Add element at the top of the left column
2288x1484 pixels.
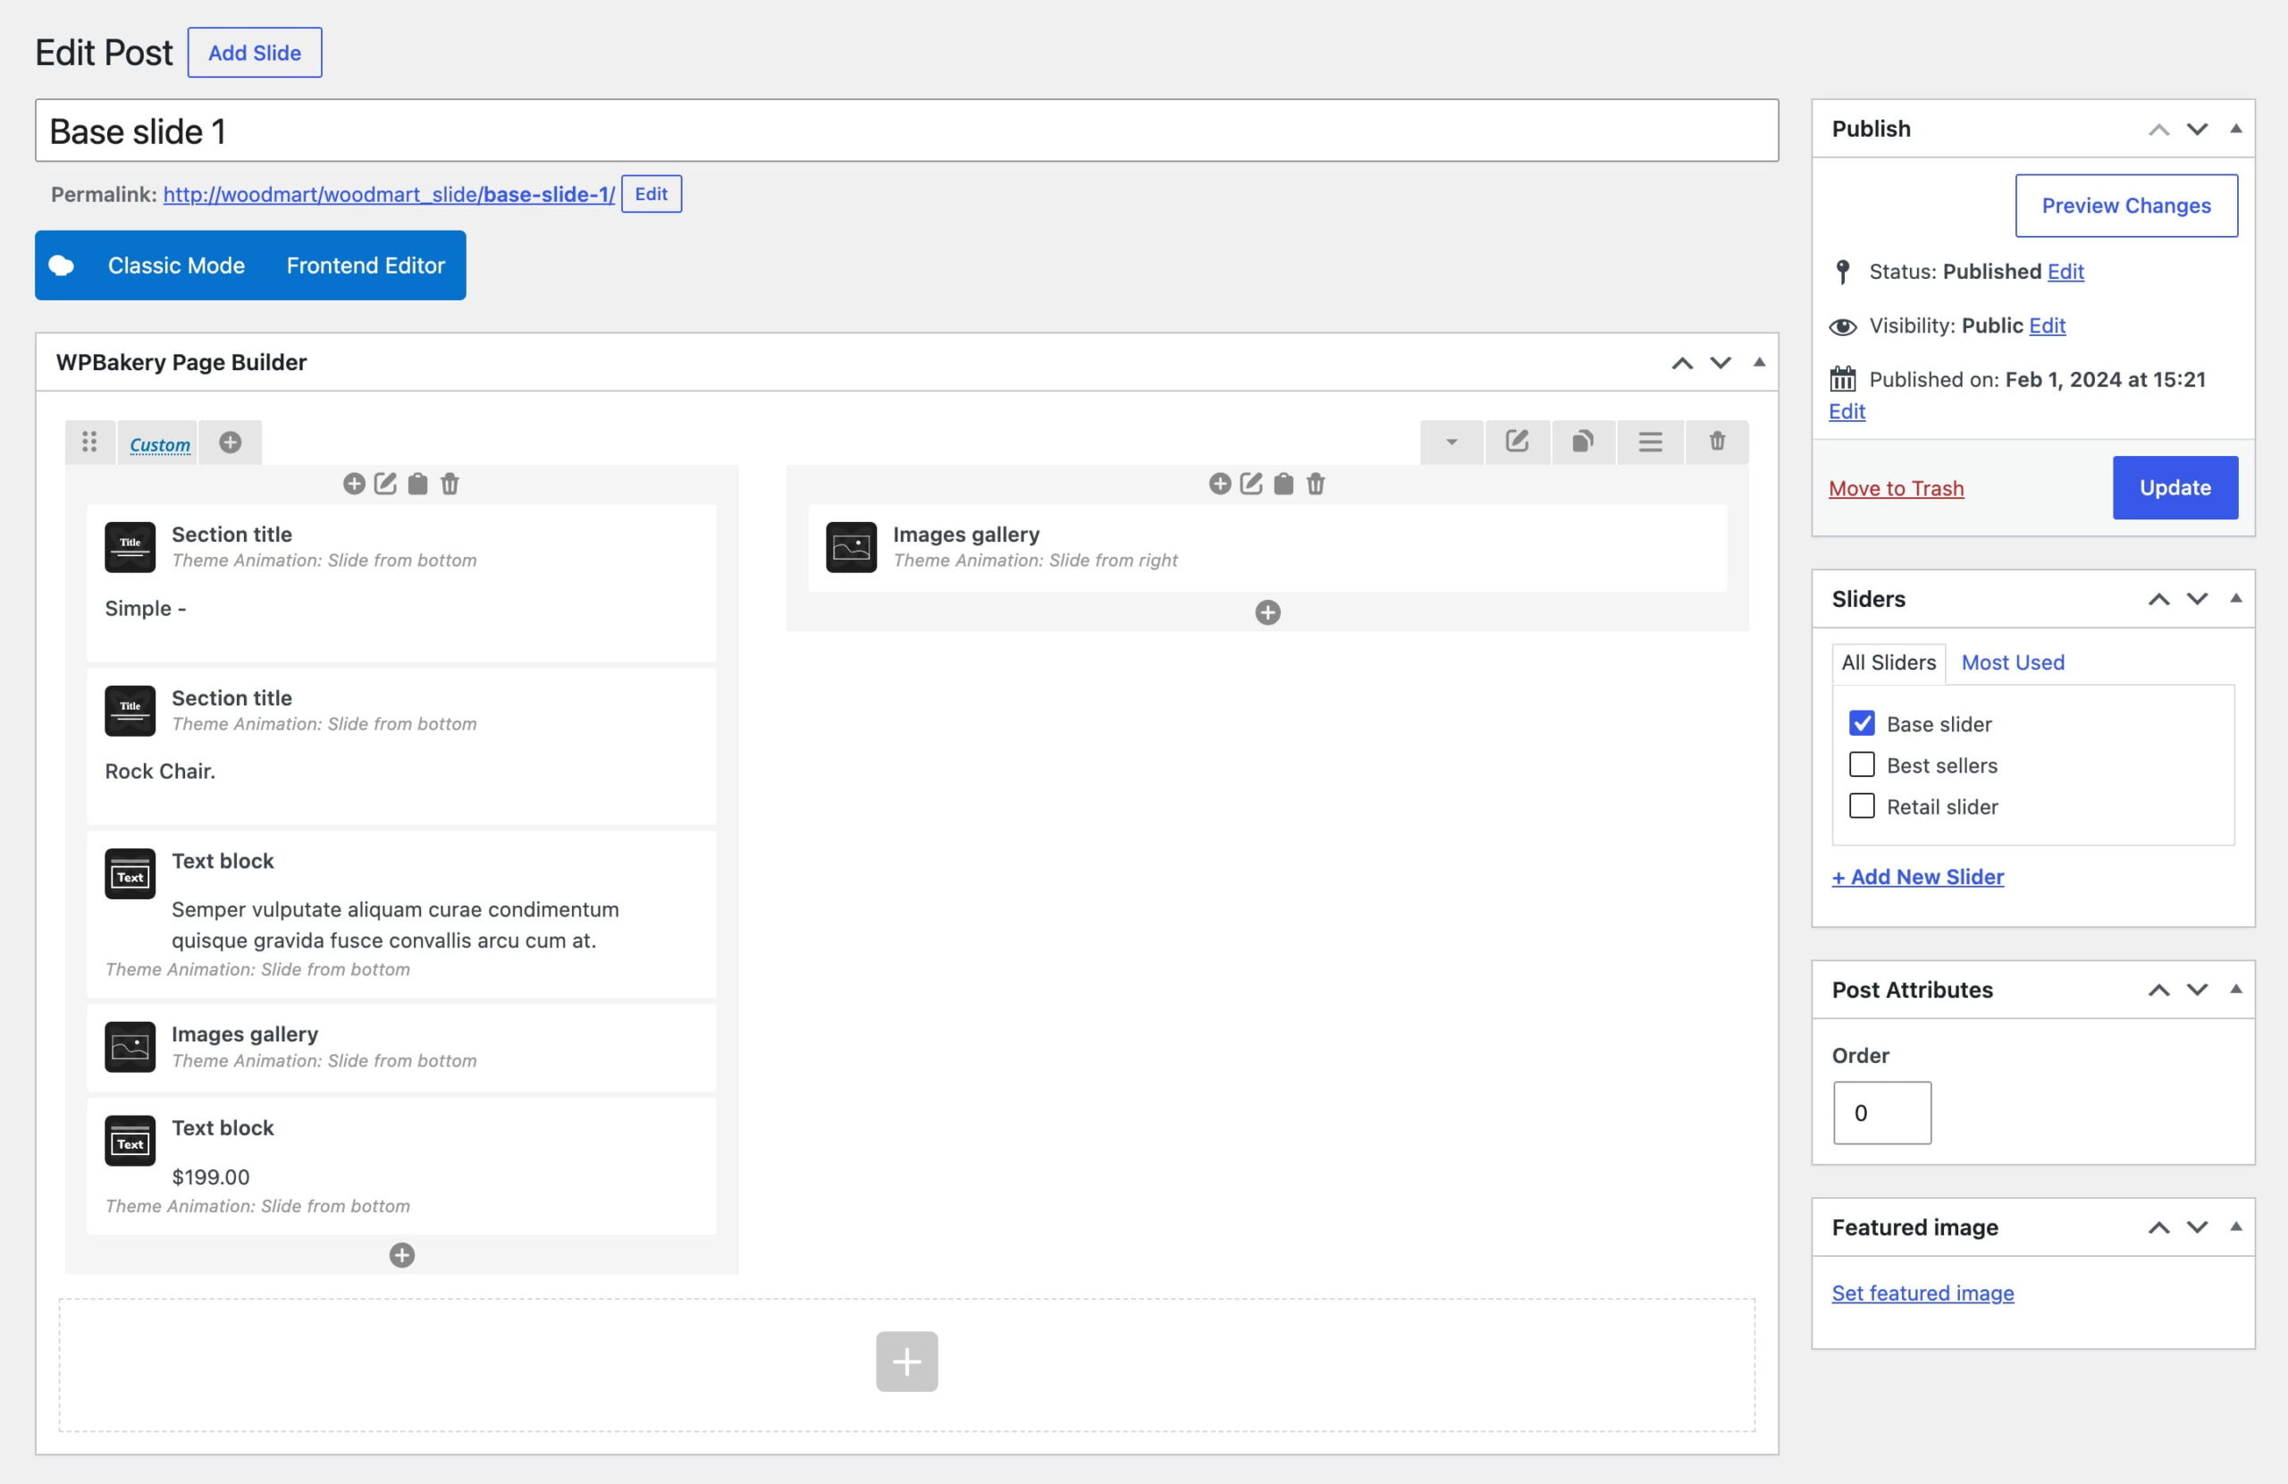pos(354,484)
